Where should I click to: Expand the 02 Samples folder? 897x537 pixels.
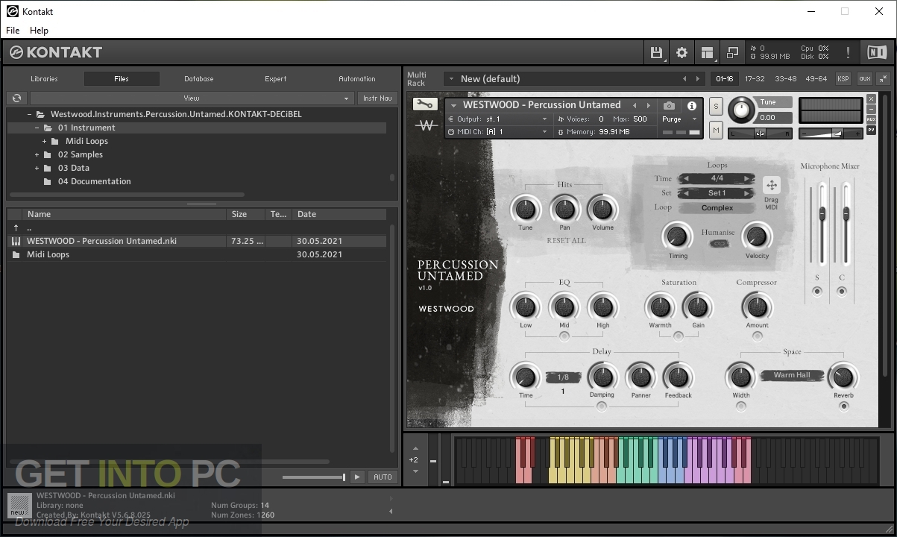[37, 154]
